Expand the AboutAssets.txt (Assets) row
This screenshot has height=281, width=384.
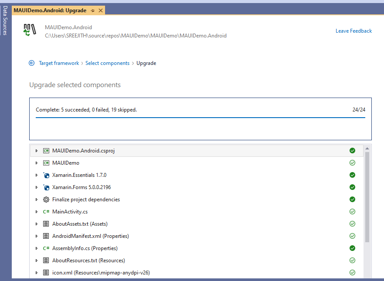tap(37, 224)
